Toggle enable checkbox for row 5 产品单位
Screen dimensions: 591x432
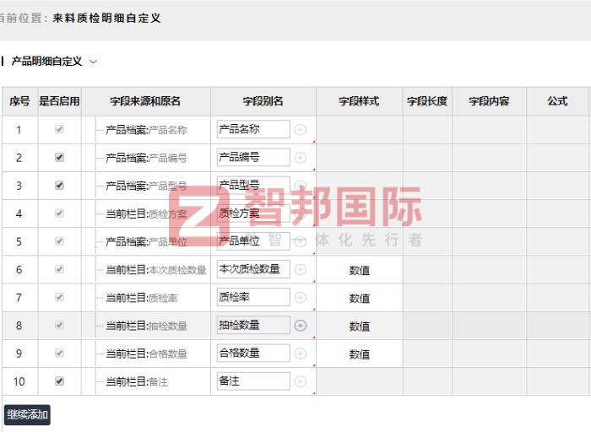(x=59, y=241)
